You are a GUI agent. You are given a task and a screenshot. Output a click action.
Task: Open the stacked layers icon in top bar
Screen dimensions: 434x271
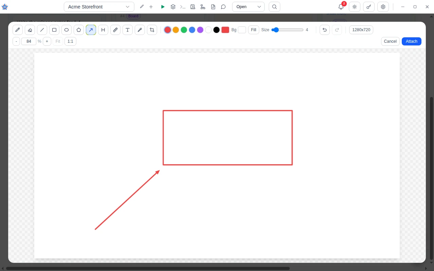[x=173, y=7]
